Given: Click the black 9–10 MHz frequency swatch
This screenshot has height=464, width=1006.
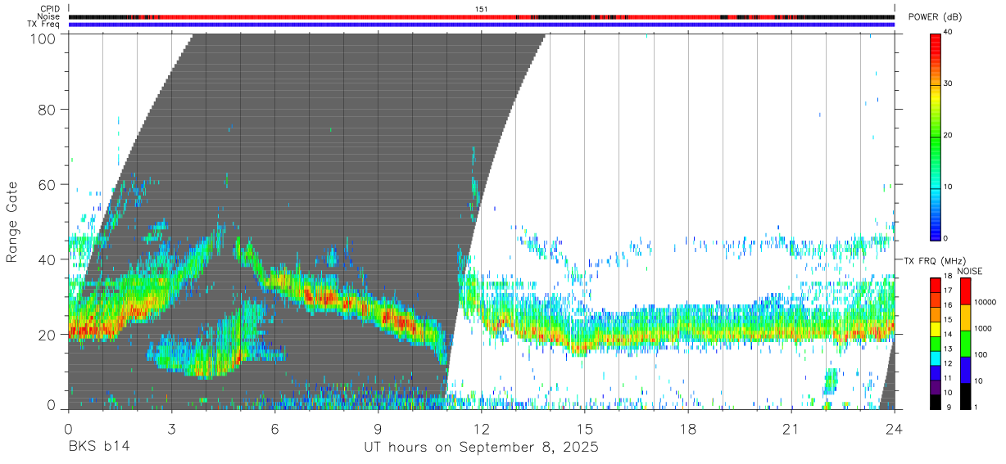Looking at the screenshot, I should (936, 402).
